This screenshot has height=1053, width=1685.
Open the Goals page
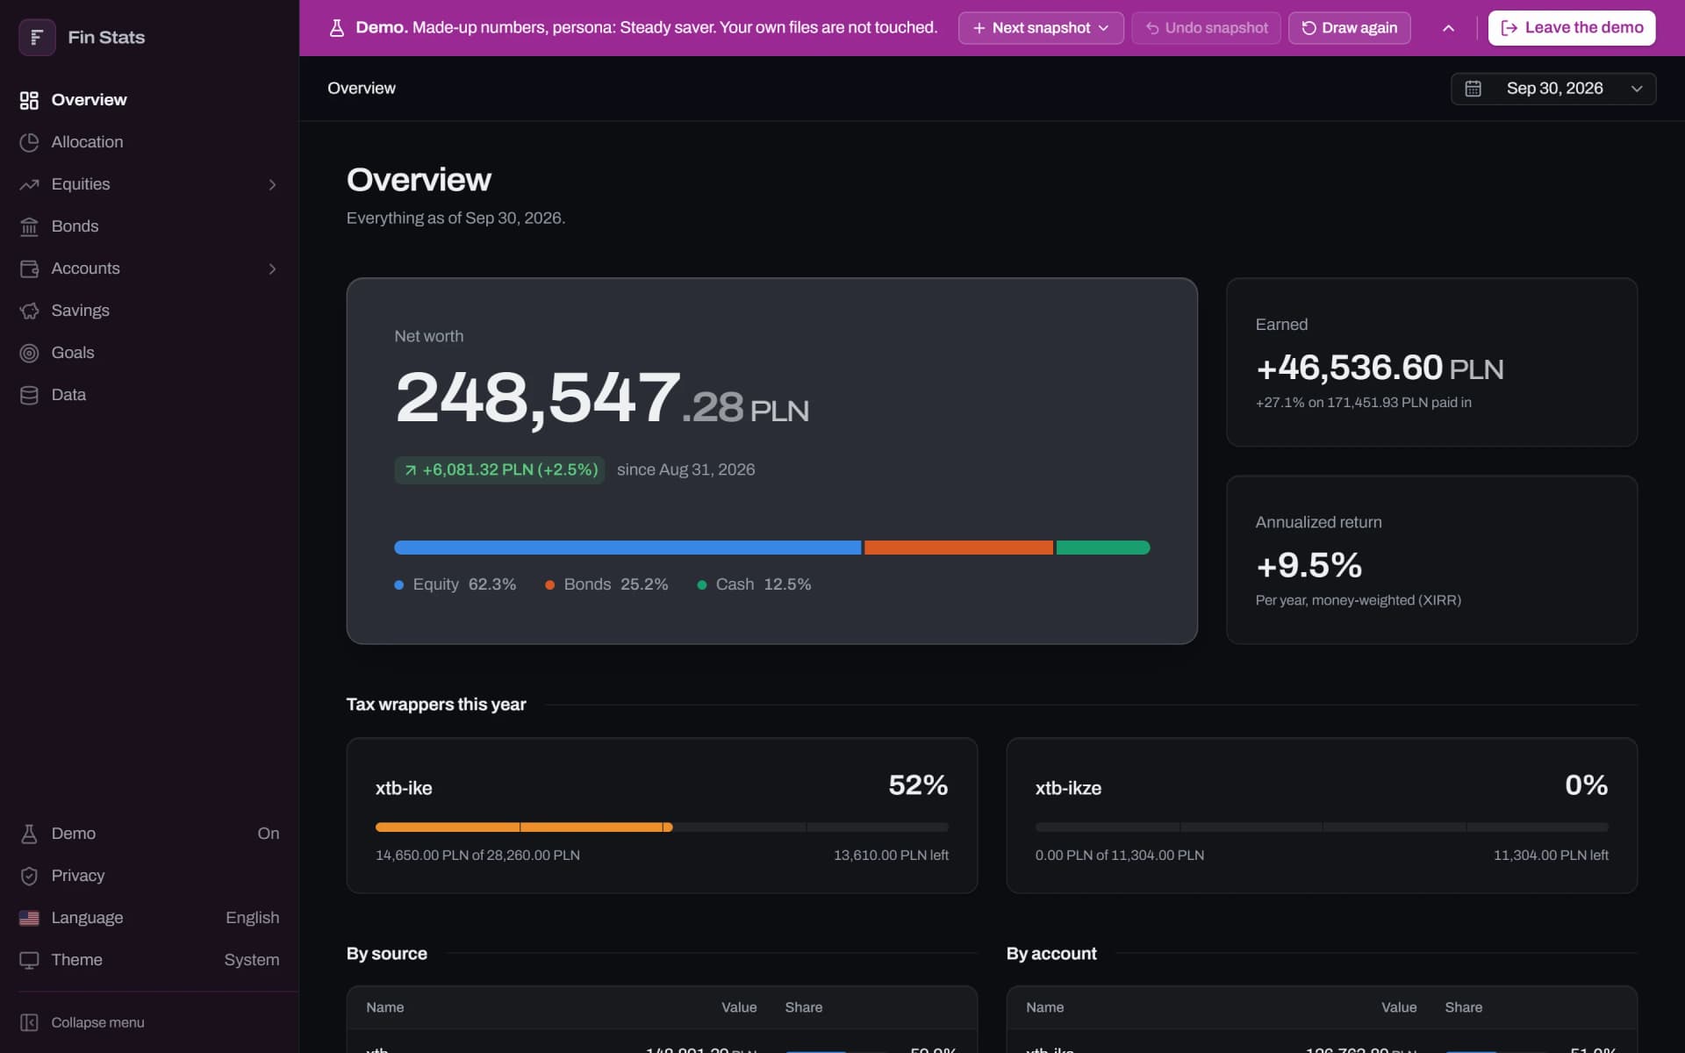point(149,353)
